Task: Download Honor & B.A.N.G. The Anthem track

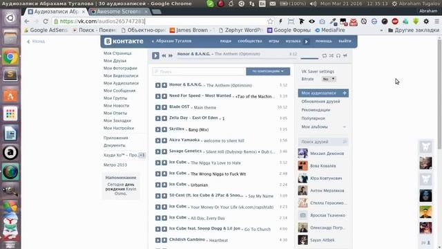Action: pyautogui.click(x=164, y=85)
